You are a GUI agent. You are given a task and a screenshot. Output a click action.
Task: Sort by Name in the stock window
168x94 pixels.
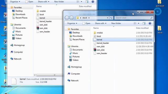(96, 28)
